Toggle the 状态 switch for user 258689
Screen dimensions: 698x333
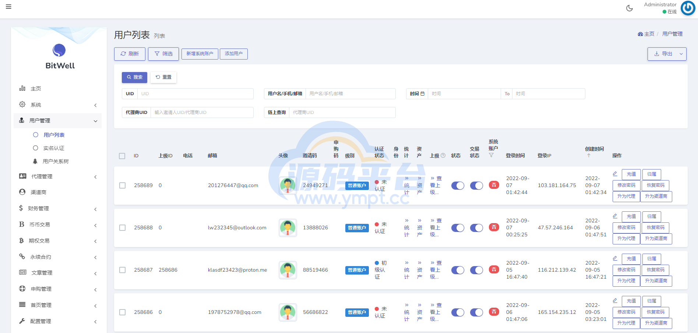tap(458, 186)
